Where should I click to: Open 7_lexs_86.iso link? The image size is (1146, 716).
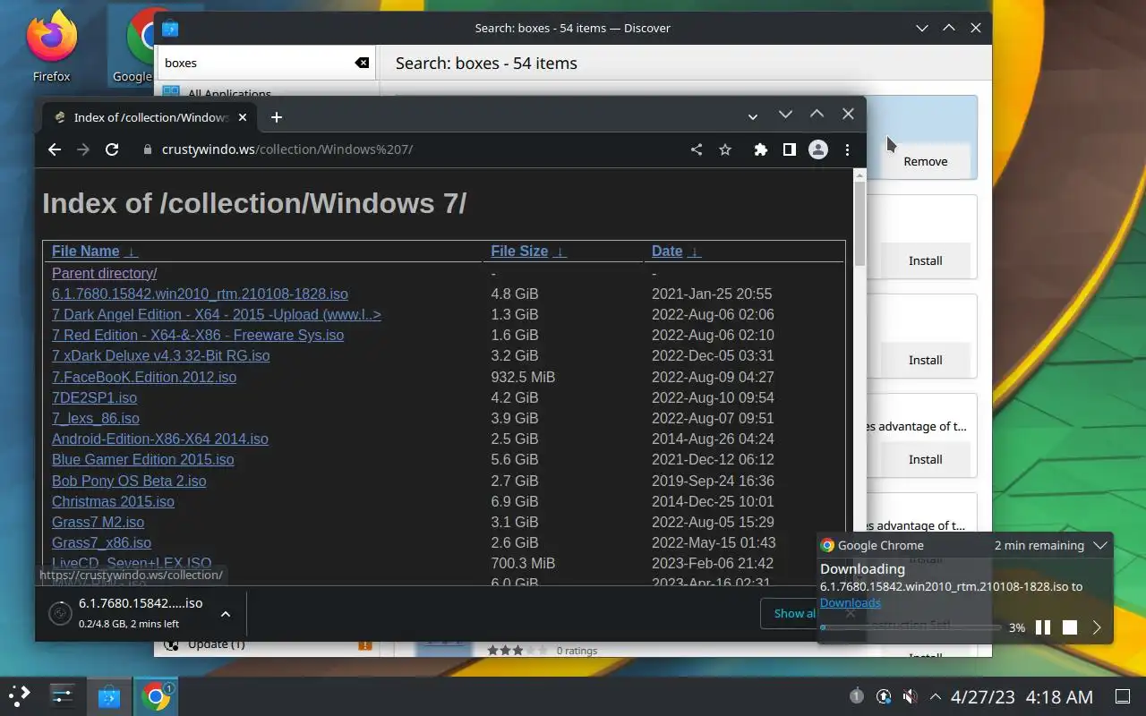[96, 418]
